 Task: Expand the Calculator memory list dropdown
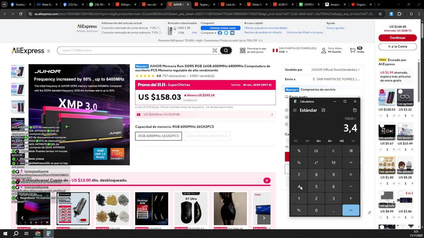(x=353, y=141)
